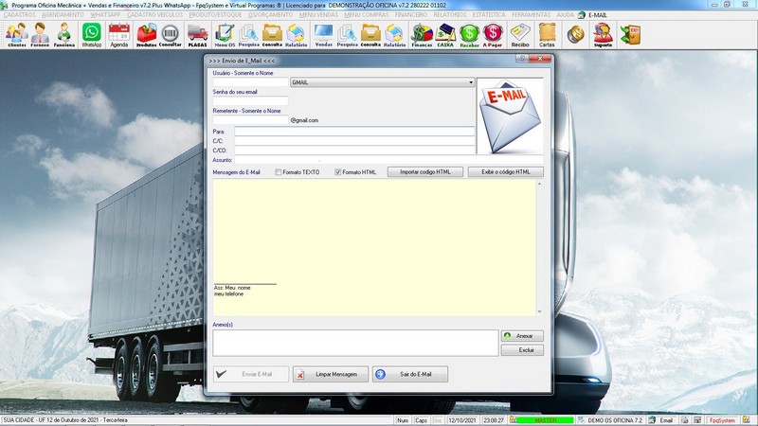Open the Finanças icon
Screen dimensions: 758x426
pos(422,35)
